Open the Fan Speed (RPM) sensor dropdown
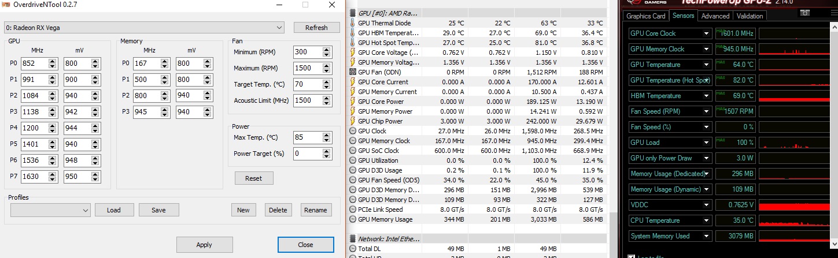Viewport: 838px width, 258px height. [707, 111]
